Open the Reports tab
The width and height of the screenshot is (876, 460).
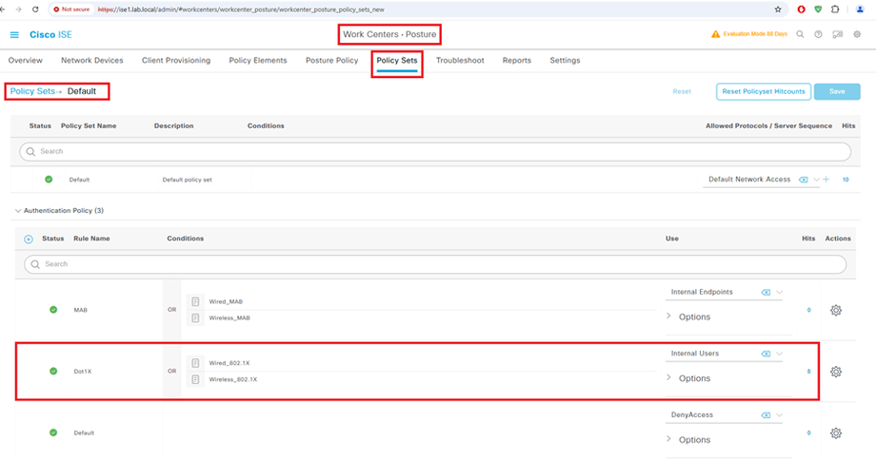pos(517,60)
